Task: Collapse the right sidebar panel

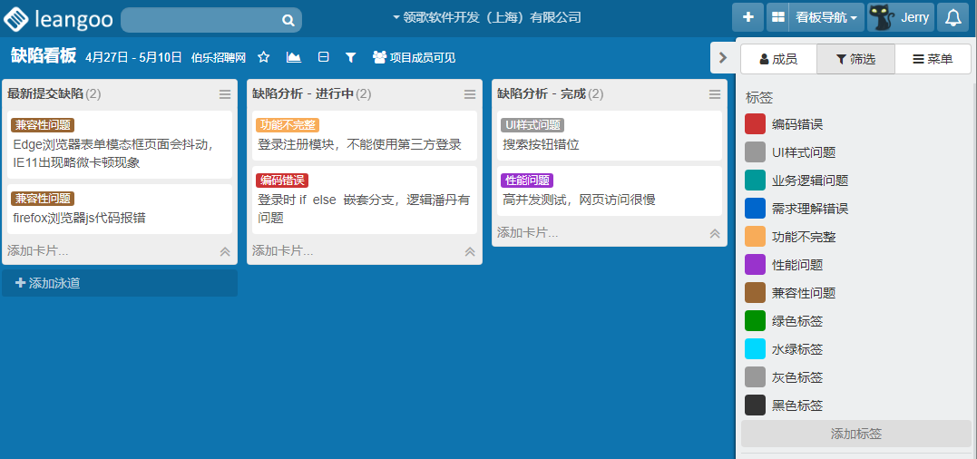Action: click(x=722, y=58)
